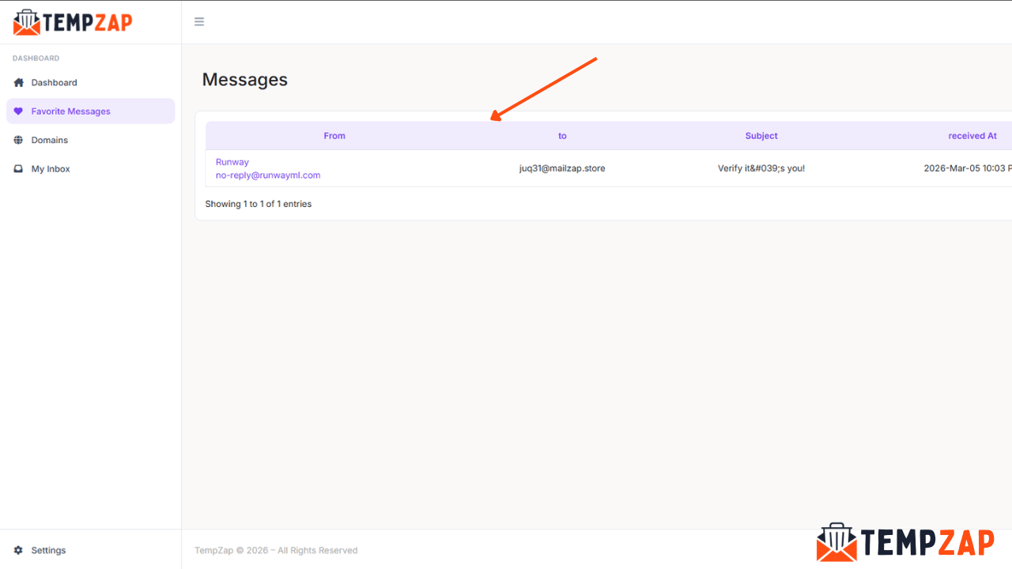The width and height of the screenshot is (1012, 569).
Task: Click the 'to' column header
Action: 562,135
